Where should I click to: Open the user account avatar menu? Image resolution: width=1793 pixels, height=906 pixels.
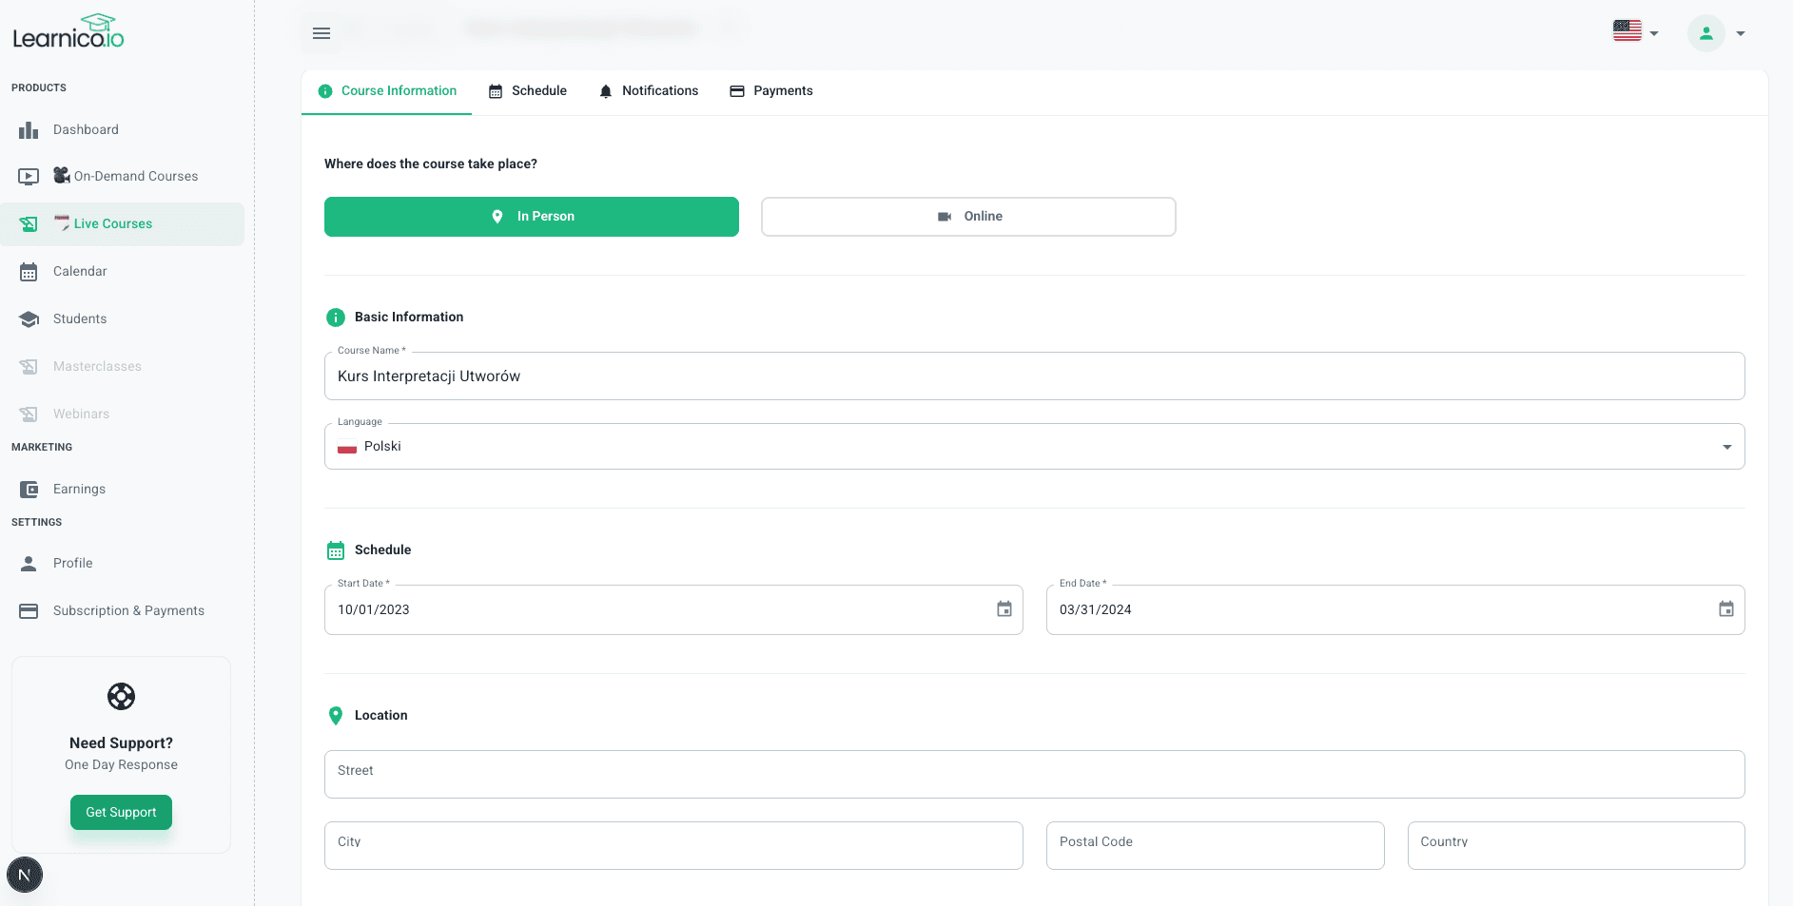pos(1706,33)
